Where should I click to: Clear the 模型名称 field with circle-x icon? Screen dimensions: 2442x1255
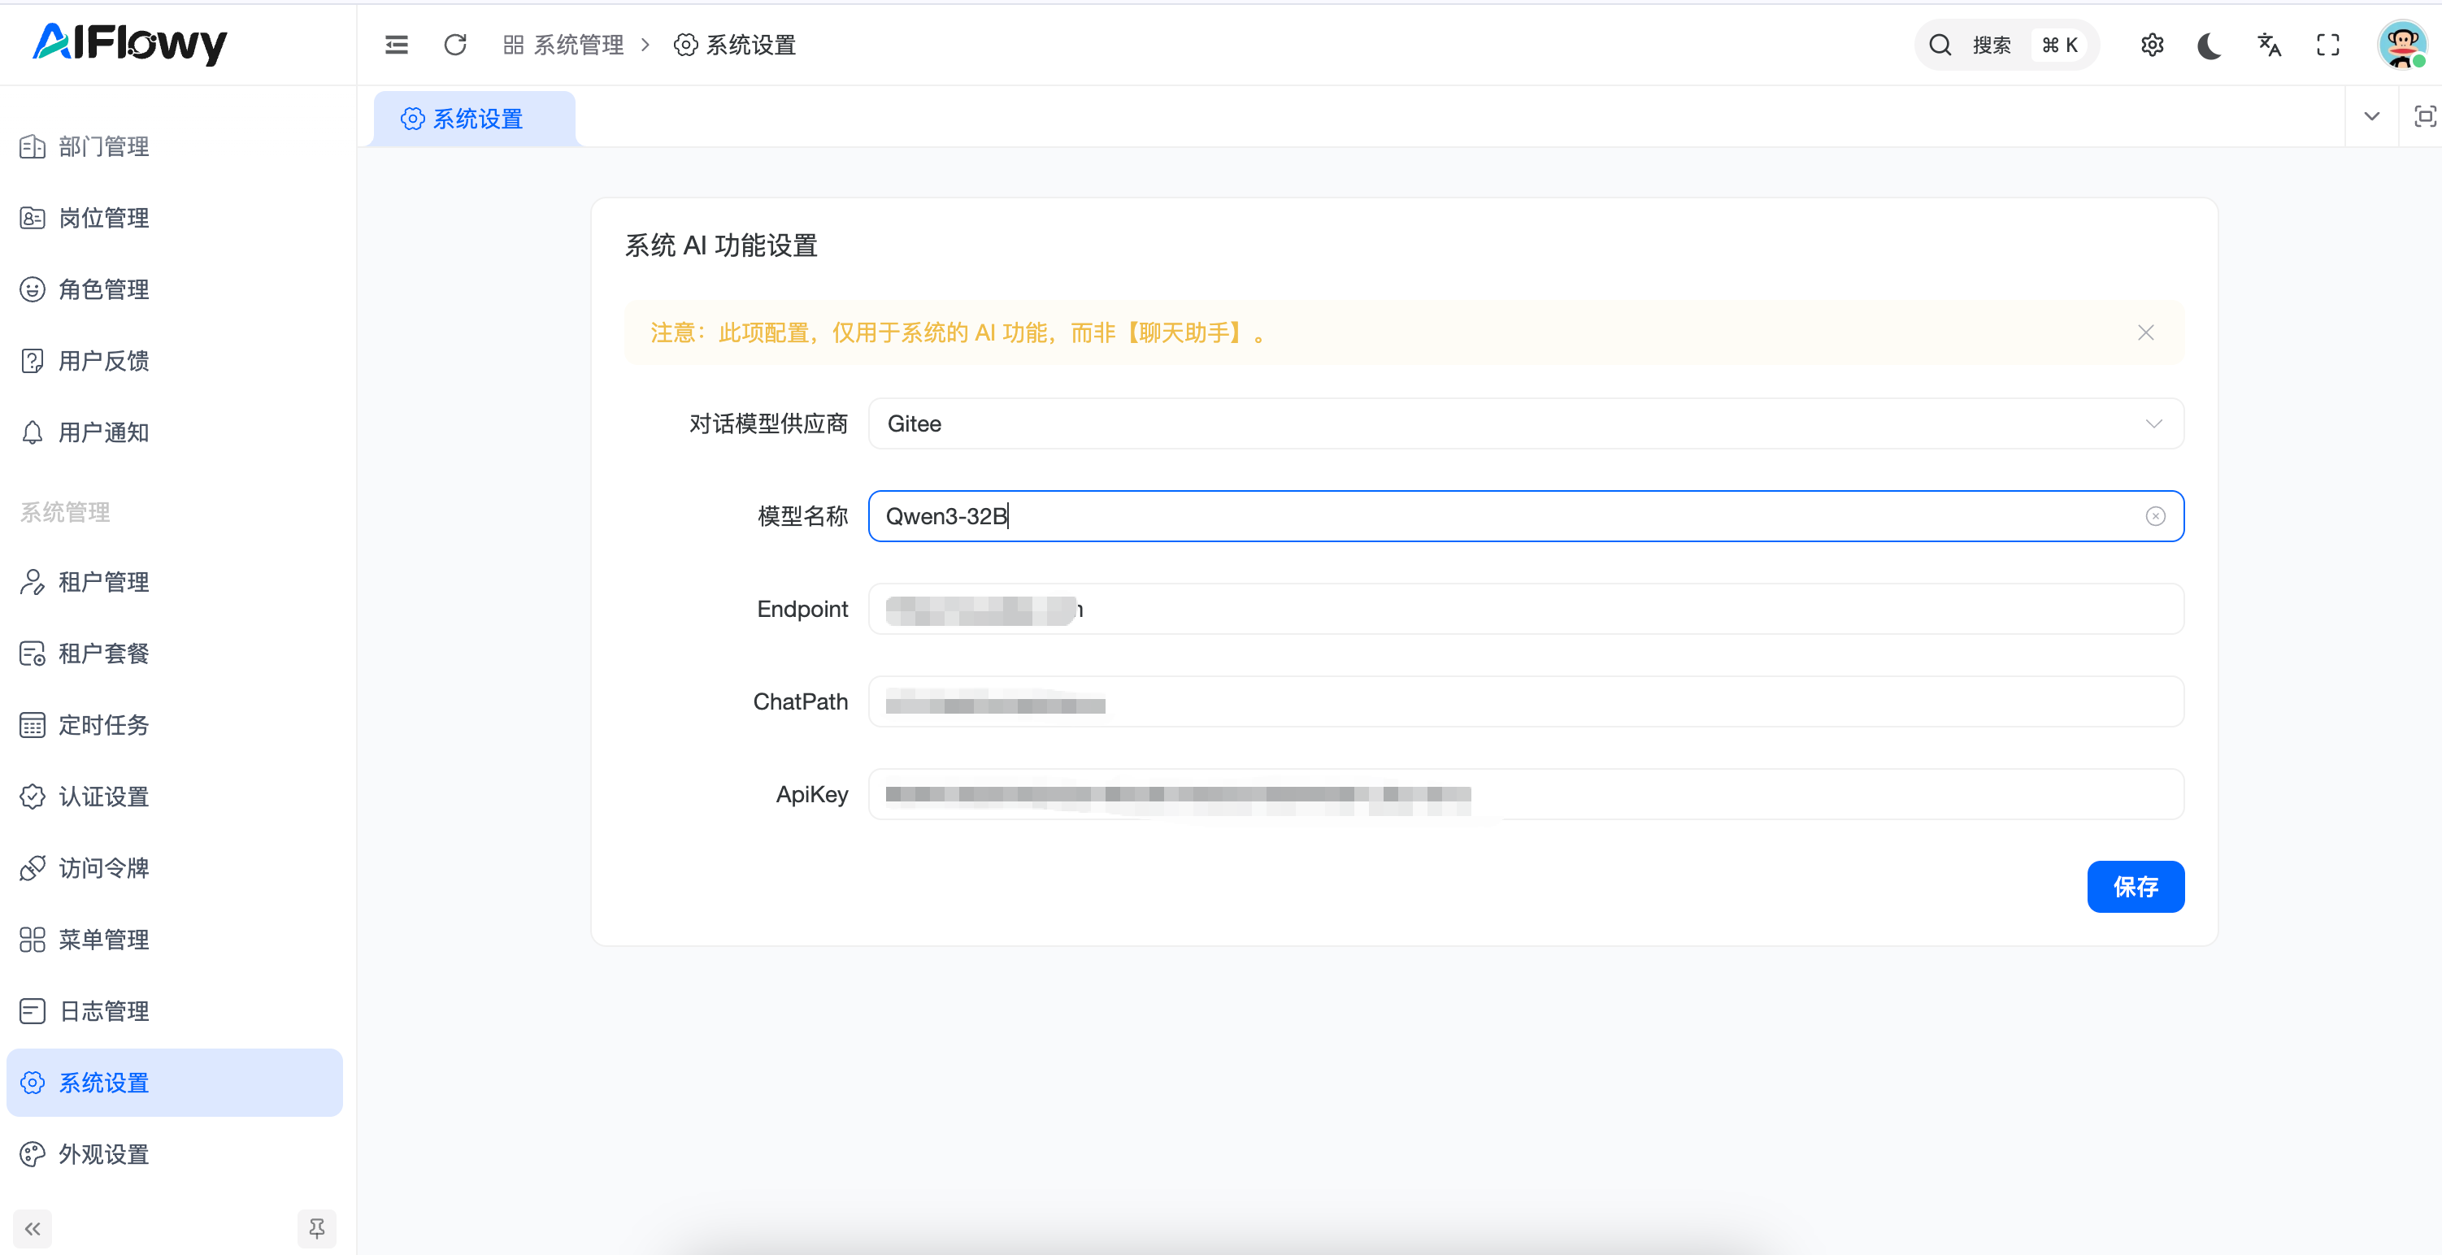click(2155, 515)
